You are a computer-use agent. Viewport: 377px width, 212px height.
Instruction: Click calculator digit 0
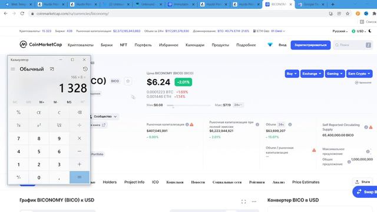click(39, 177)
